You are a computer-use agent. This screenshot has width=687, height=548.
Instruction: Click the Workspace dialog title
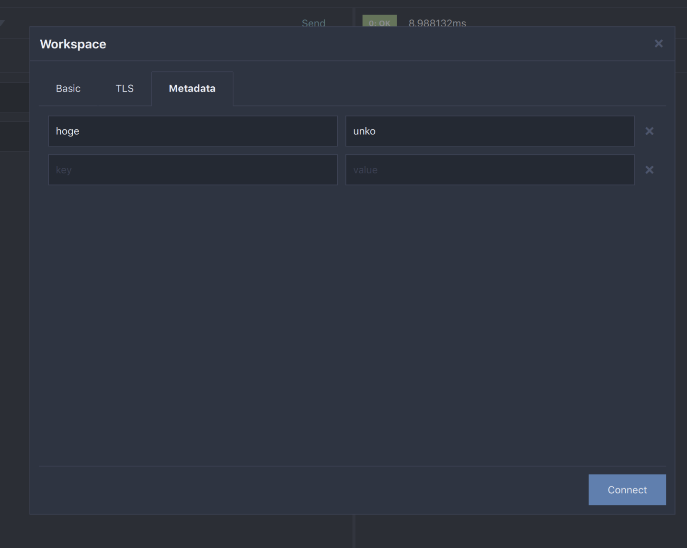click(73, 44)
